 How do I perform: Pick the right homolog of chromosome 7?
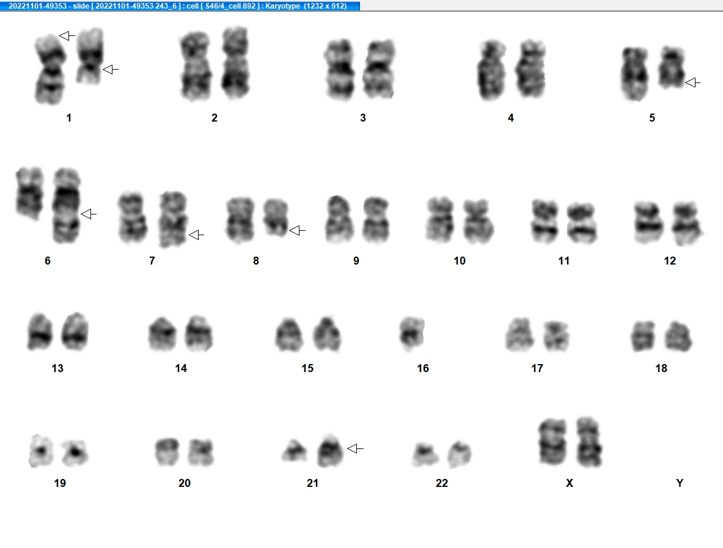click(174, 219)
